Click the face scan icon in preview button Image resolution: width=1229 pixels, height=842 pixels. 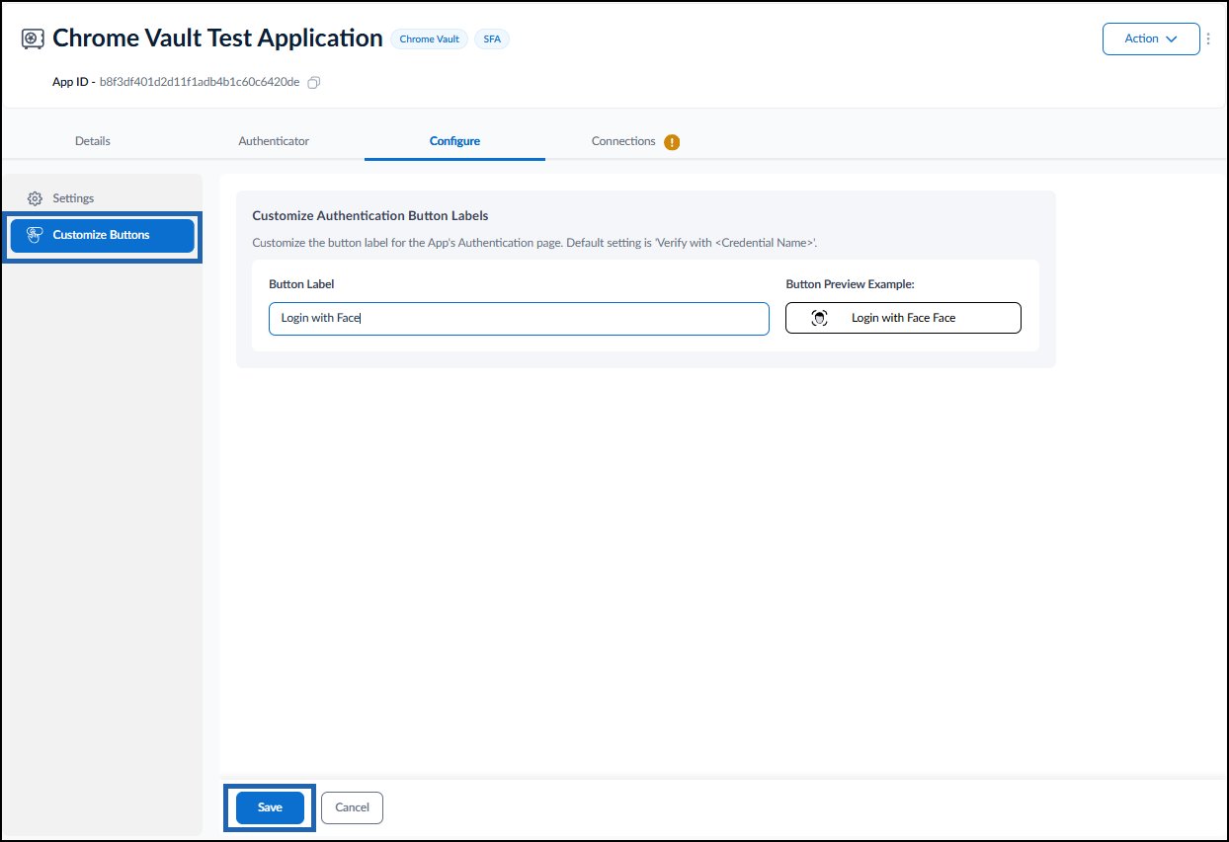click(x=819, y=318)
